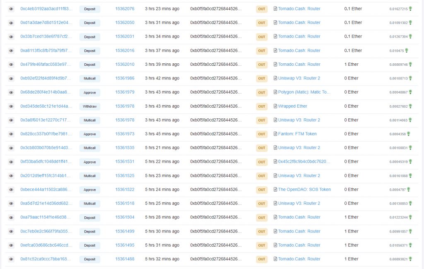Click From address on block 15362010 row

[x=216, y=64]
